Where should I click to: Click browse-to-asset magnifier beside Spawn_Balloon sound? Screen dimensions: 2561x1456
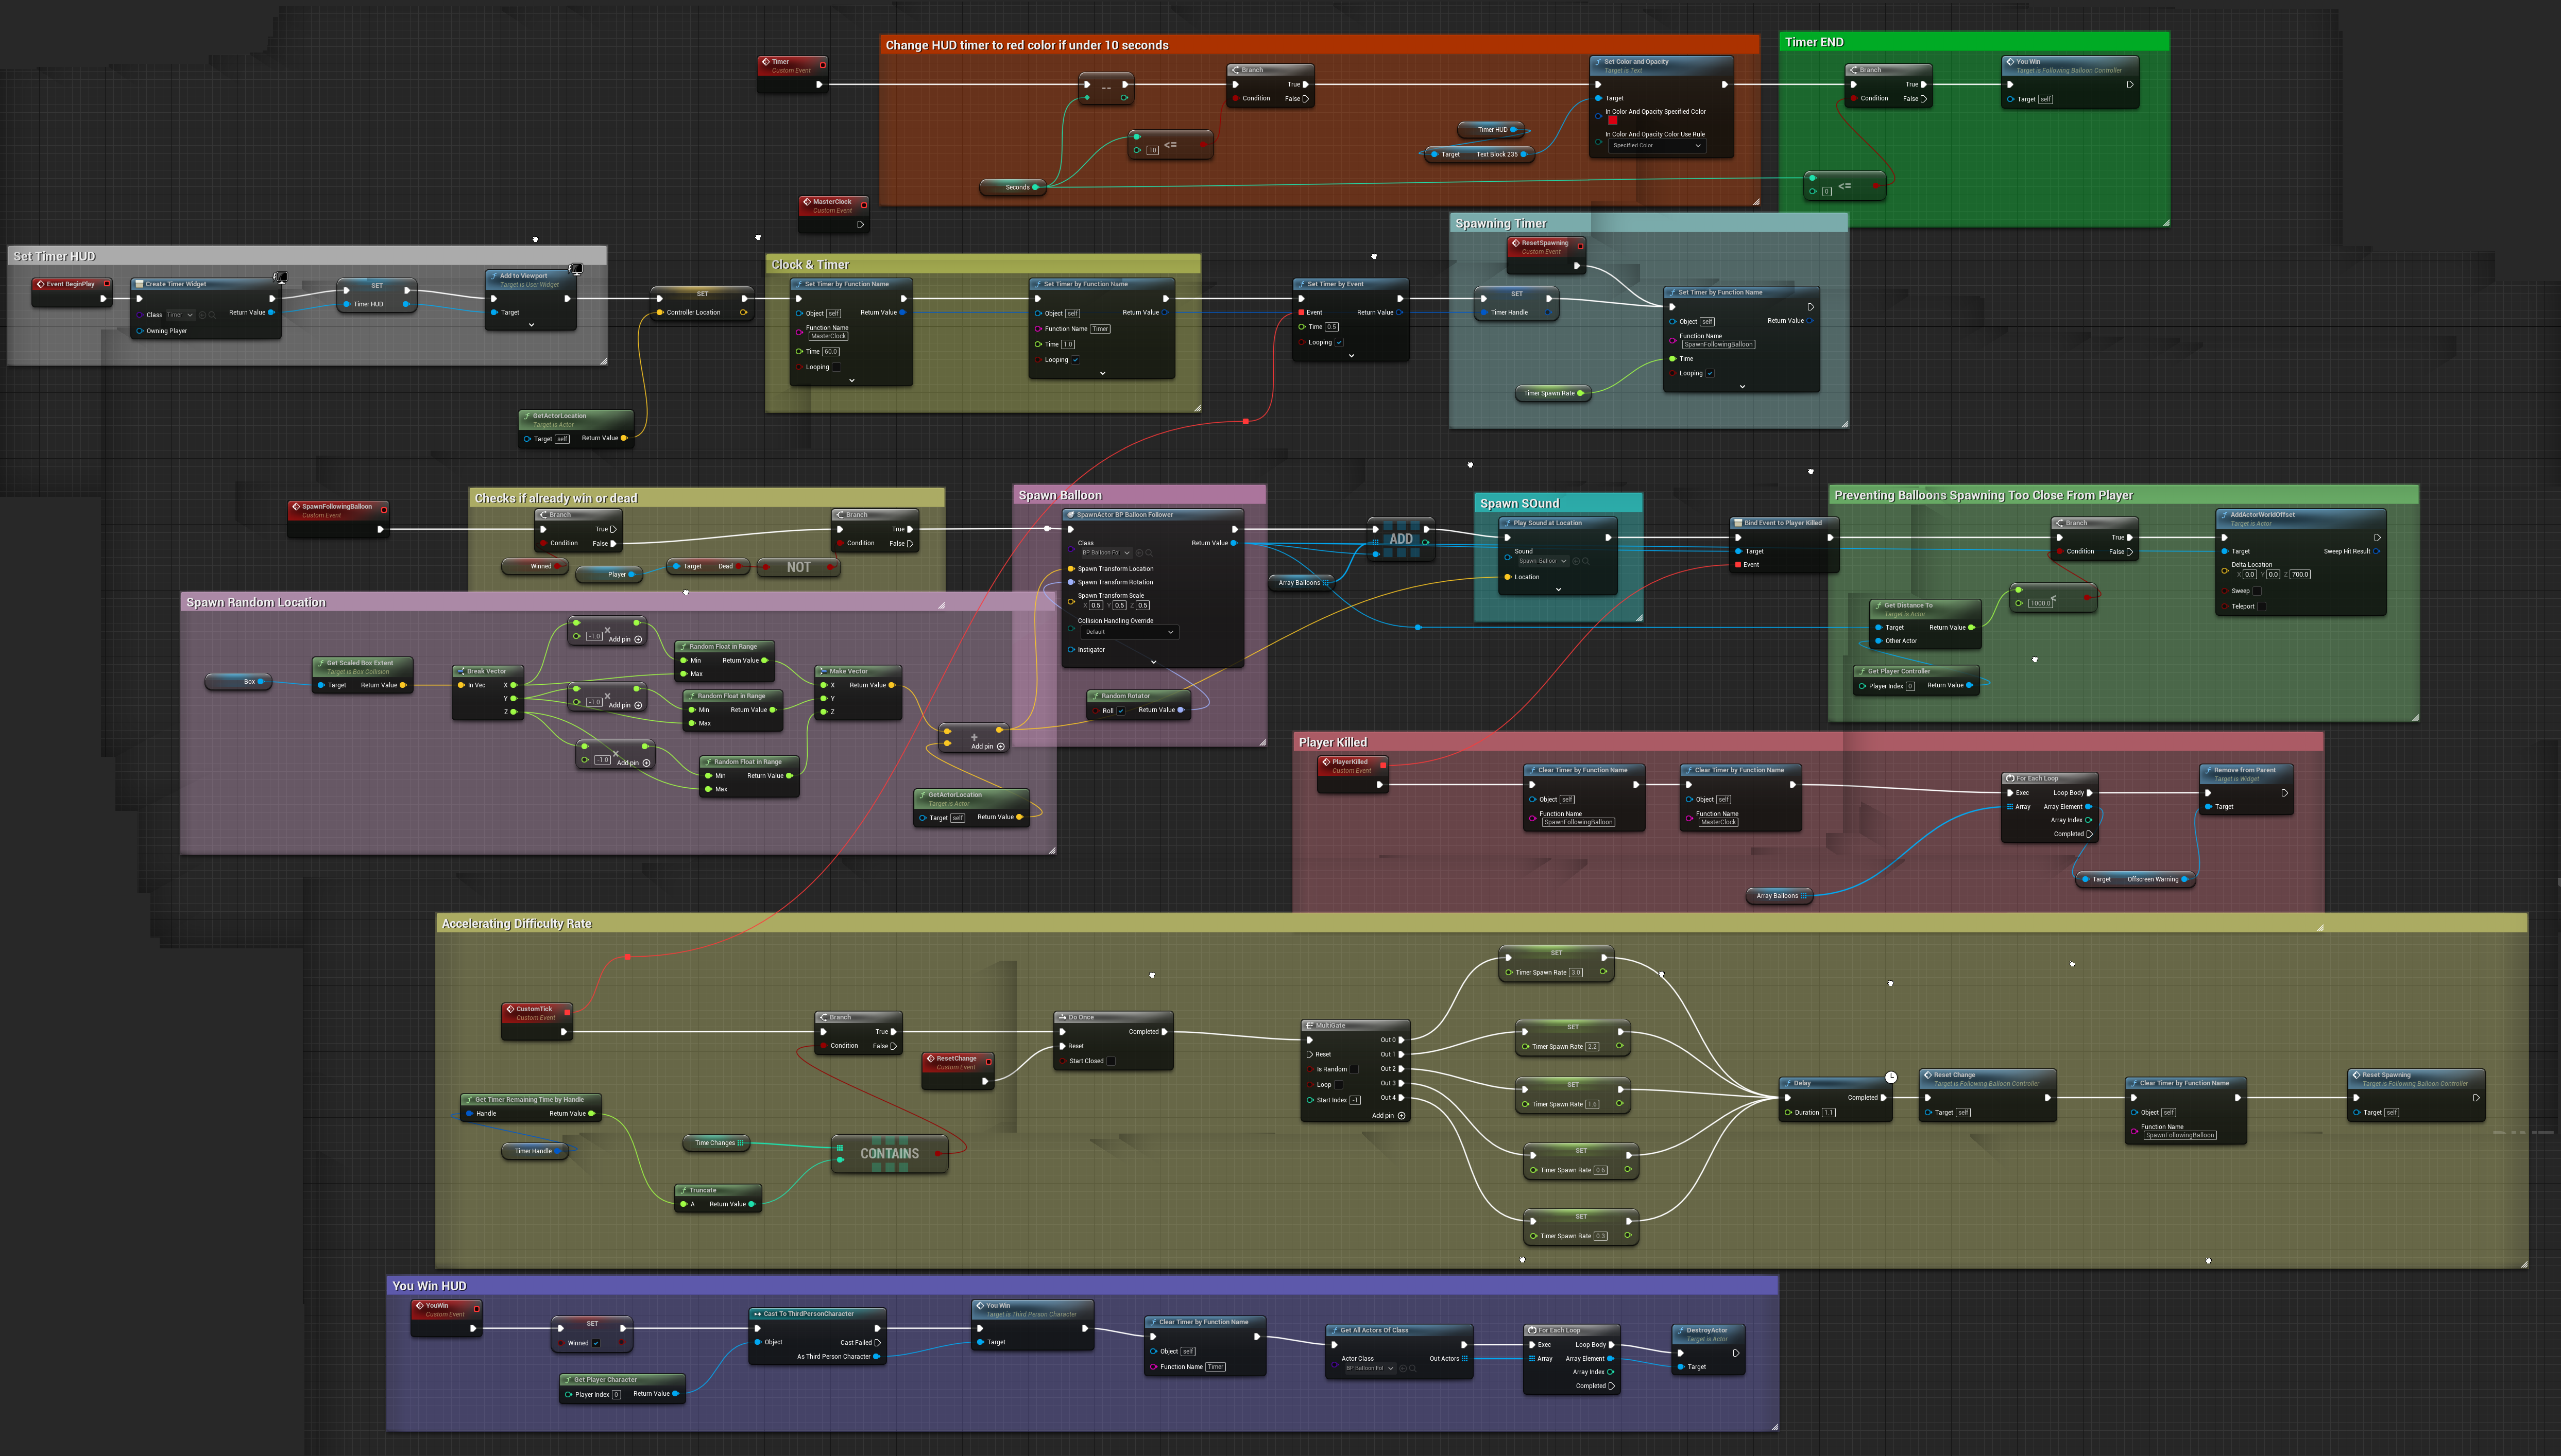(x=1586, y=561)
